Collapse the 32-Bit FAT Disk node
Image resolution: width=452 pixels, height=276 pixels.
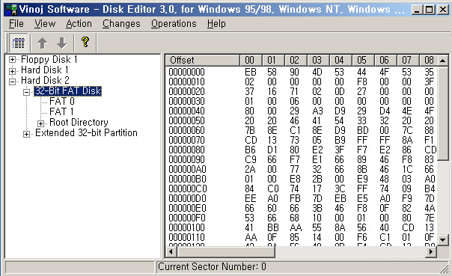[x=26, y=92]
